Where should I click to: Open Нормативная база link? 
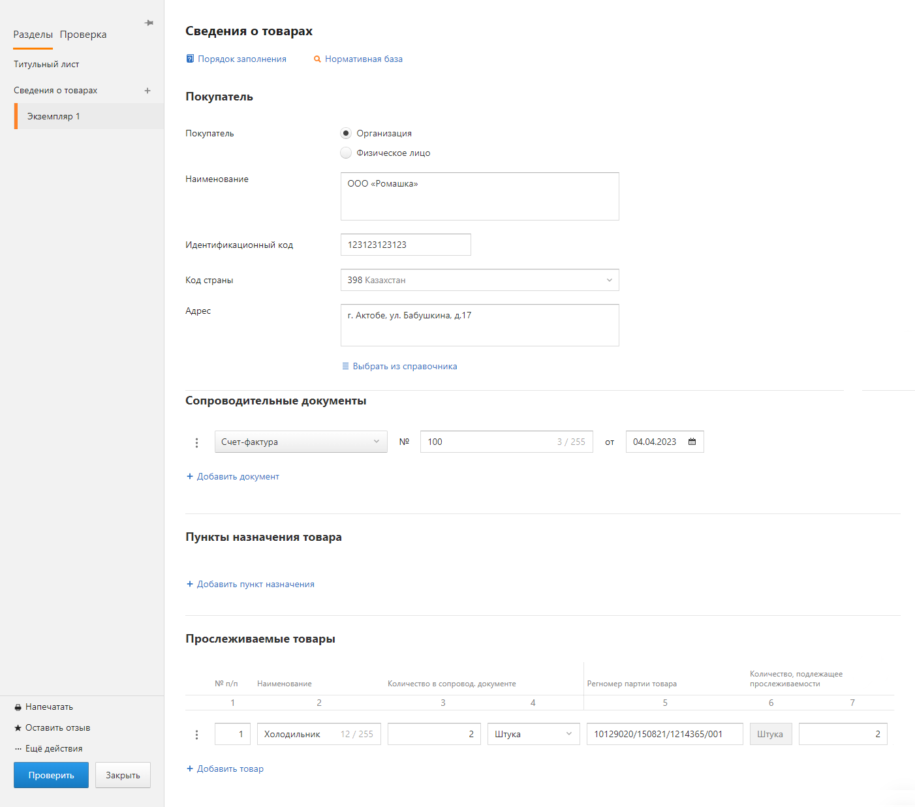pyautogui.click(x=364, y=59)
